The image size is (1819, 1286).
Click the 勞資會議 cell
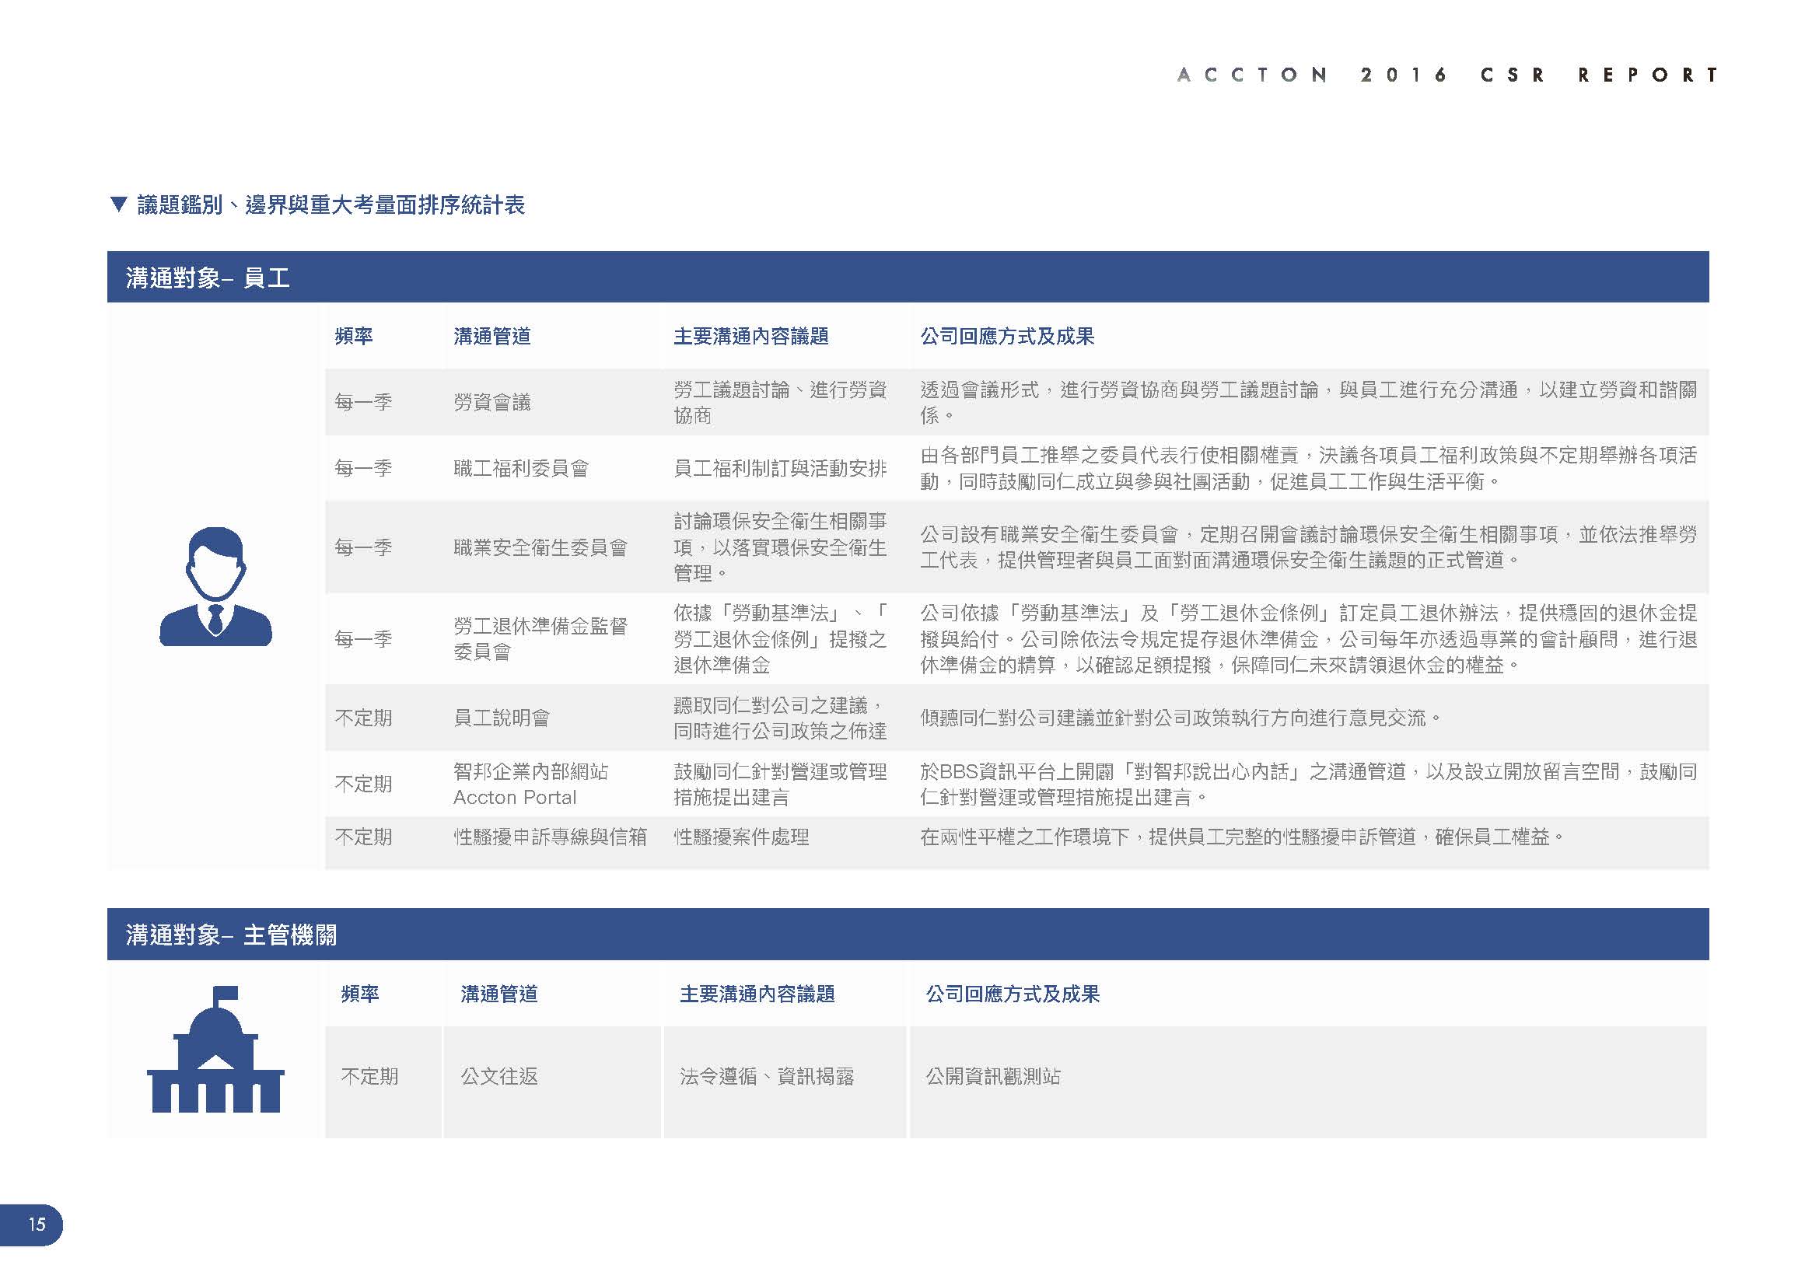(x=492, y=402)
